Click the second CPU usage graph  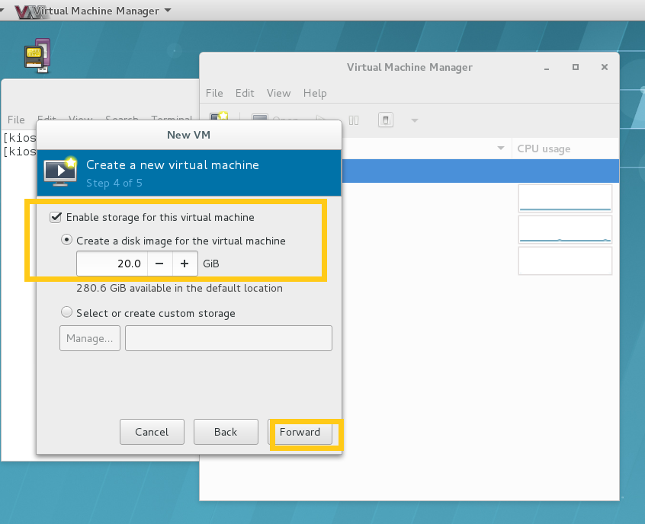click(x=565, y=229)
